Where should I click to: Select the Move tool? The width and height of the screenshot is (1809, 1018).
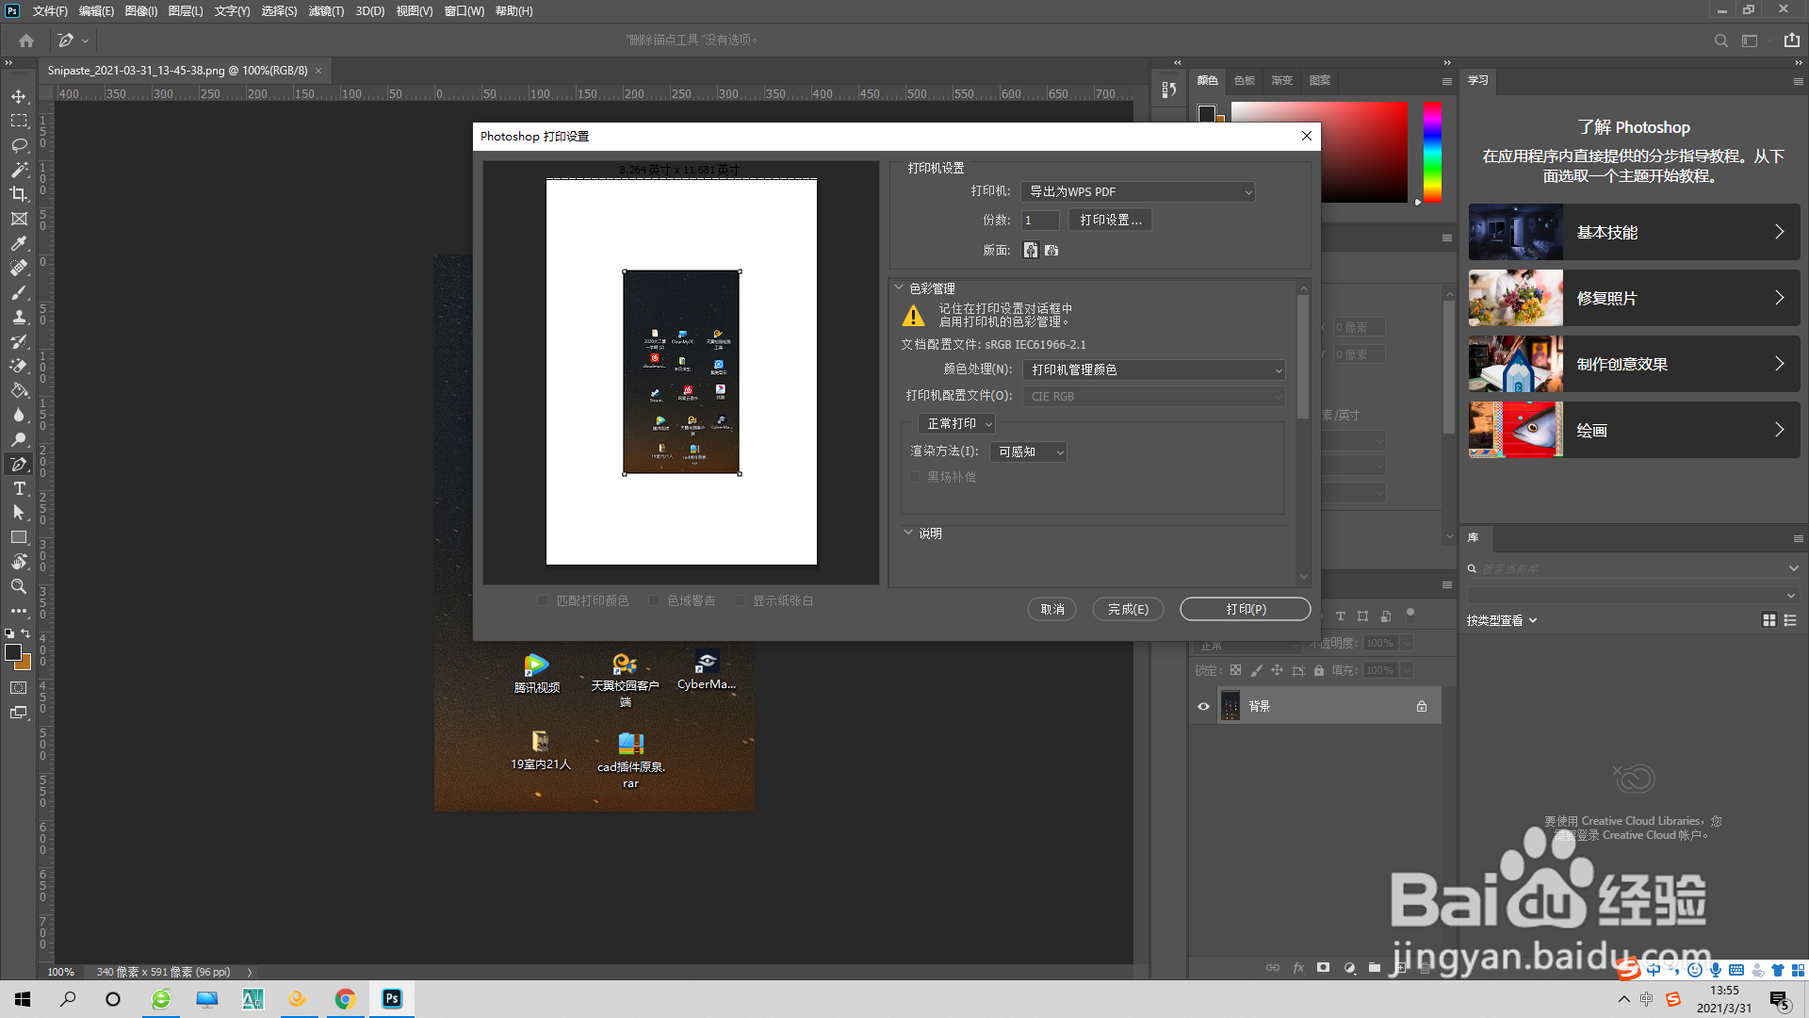click(19, 96)
